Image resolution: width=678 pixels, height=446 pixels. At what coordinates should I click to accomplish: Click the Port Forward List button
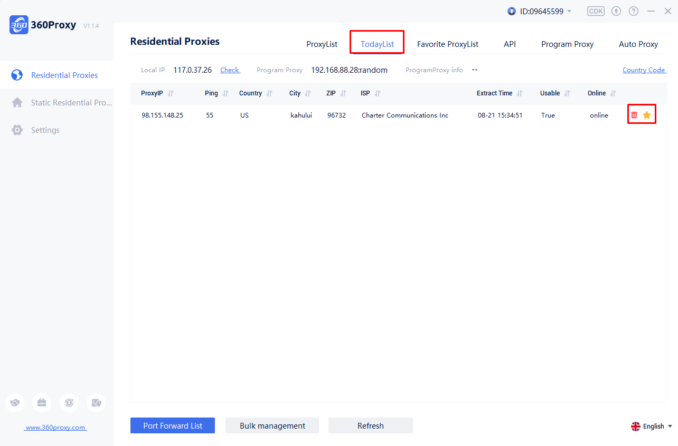173,425
